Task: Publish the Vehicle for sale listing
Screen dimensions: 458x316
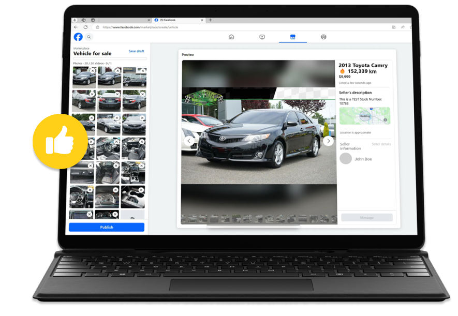Action: 106,227
